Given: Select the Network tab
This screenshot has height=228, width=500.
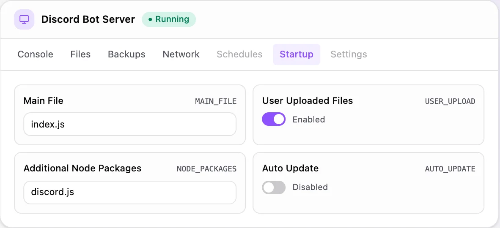Looking at the screenshot, I should (181, 54).
